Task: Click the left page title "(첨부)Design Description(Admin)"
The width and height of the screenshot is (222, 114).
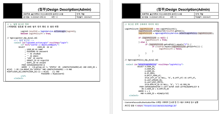Action: (64, 9)
